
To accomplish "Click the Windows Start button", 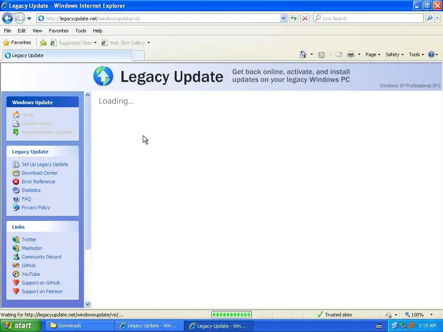I will click(x=20, y=326).
